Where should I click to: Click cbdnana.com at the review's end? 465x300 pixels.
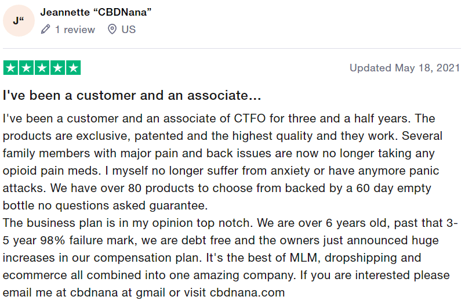(x=248, y=292)
